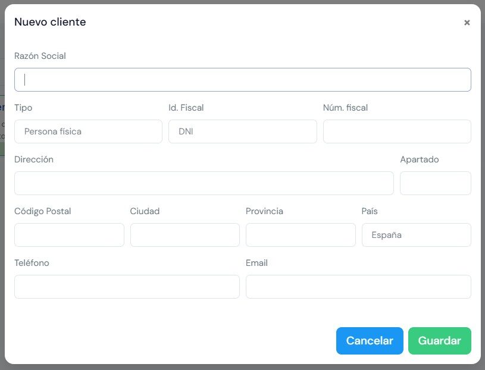Image resolution: width=485 pixels, height=370 pixels.
Task: Click into the Código Postal field
Action: coord(69,235)
